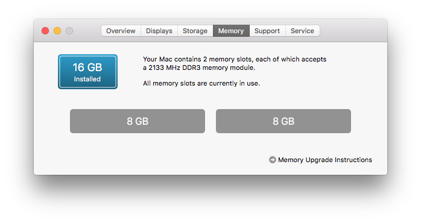
Task: Click the empty title bar right of Service tab
Action: [x=353, y=31]
